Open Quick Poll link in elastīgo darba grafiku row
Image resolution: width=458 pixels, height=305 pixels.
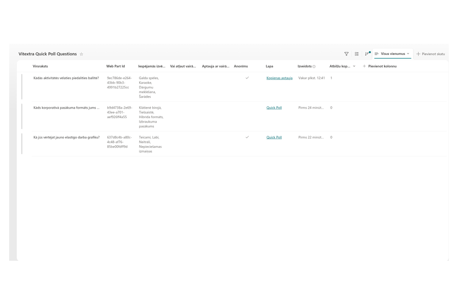coord(274,137)
